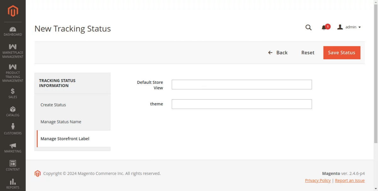Open the admin account dropdown
This screenshot has width=378, height=191.
point(349,27)
